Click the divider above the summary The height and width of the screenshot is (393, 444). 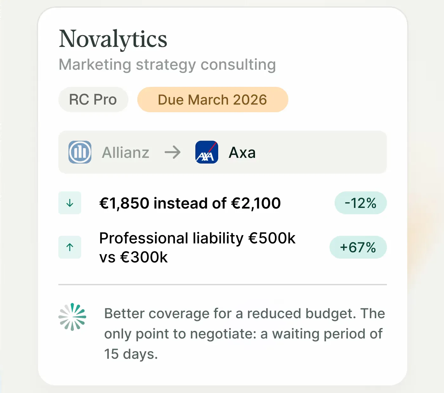[223, 285]
